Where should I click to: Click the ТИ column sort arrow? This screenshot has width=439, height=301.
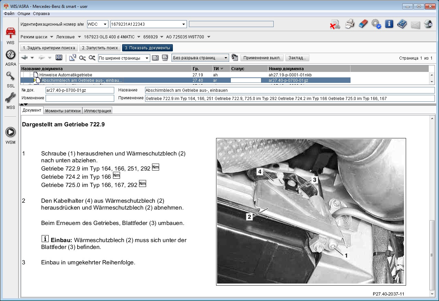222,69
